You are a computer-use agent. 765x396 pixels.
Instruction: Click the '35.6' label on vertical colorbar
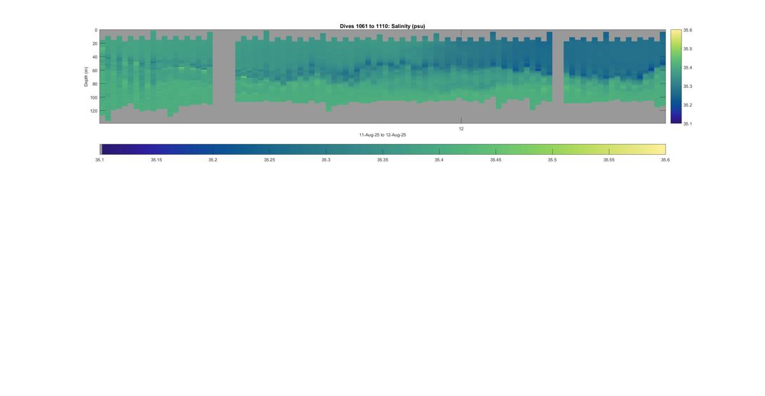[688, 30]
